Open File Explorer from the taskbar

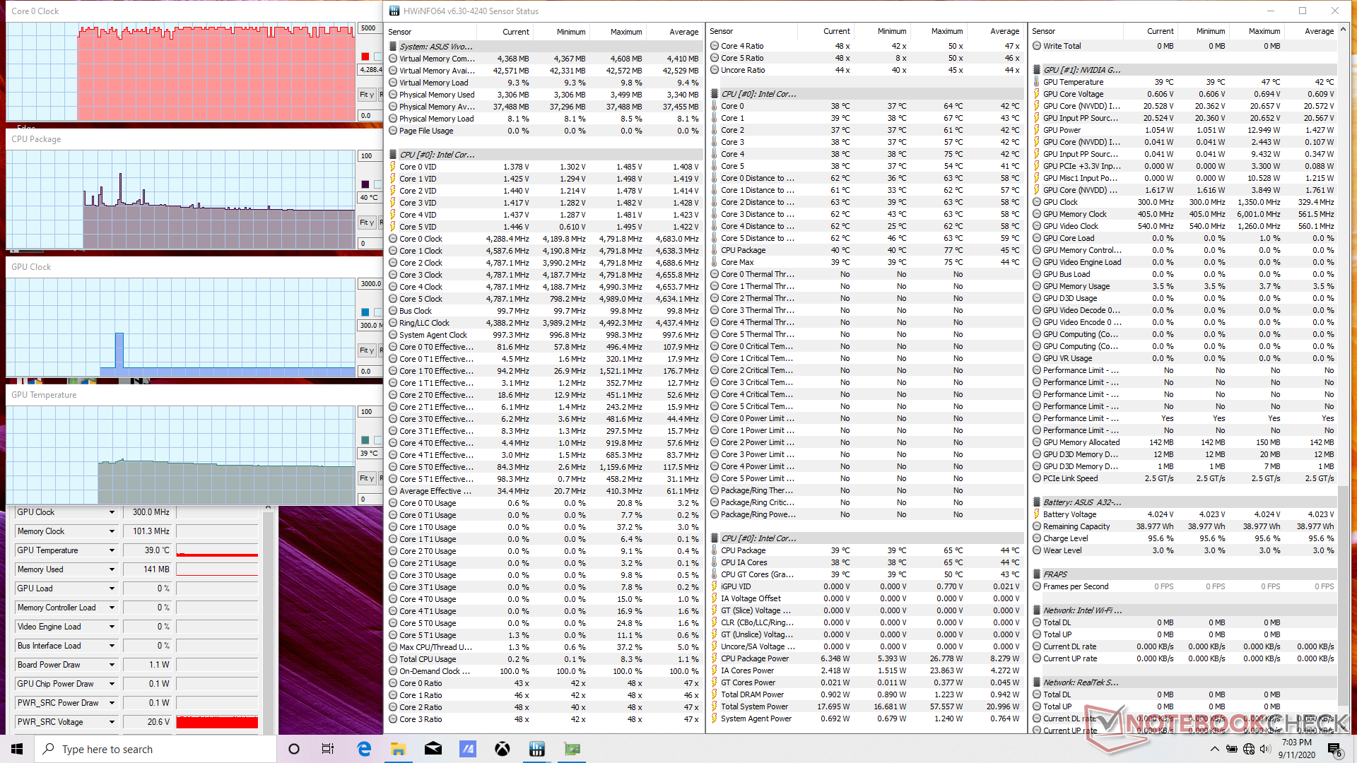coord(398,749)
